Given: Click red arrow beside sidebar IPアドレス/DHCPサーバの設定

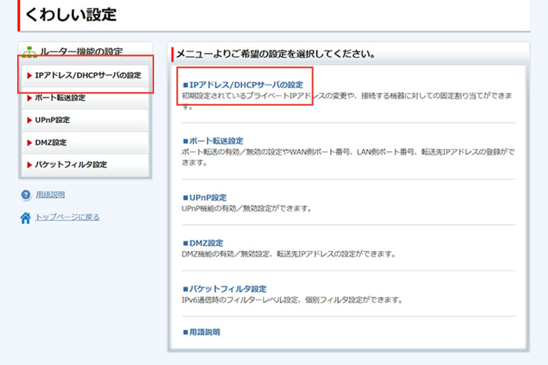Looking at the screenshot, I should click(x=29, y=75).
